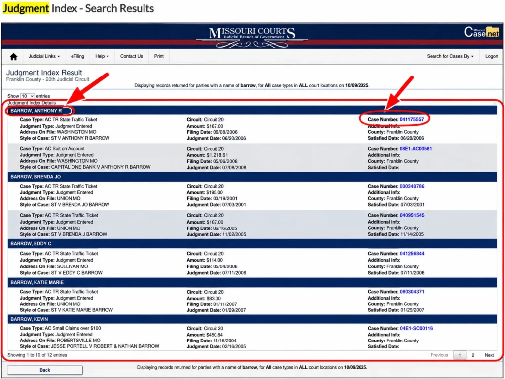Click Style of Case ST V KATIE MARIE BARROW
The image size is (505, 379).
pyautogui.click(x=67, y=310)
